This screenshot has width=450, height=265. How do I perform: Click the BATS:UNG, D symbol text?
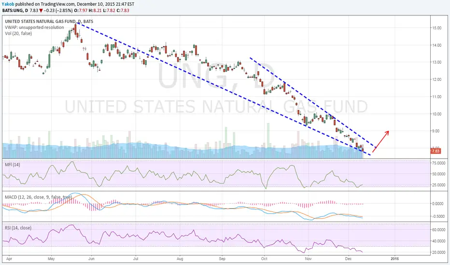[x=15, y=11]
